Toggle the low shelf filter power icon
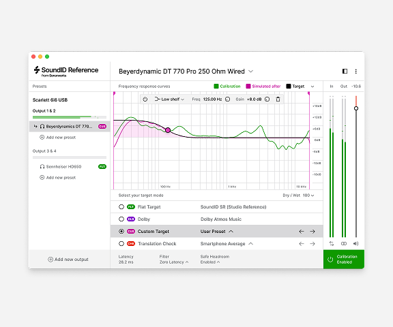 pyautogui.click(x=145, y=99)
